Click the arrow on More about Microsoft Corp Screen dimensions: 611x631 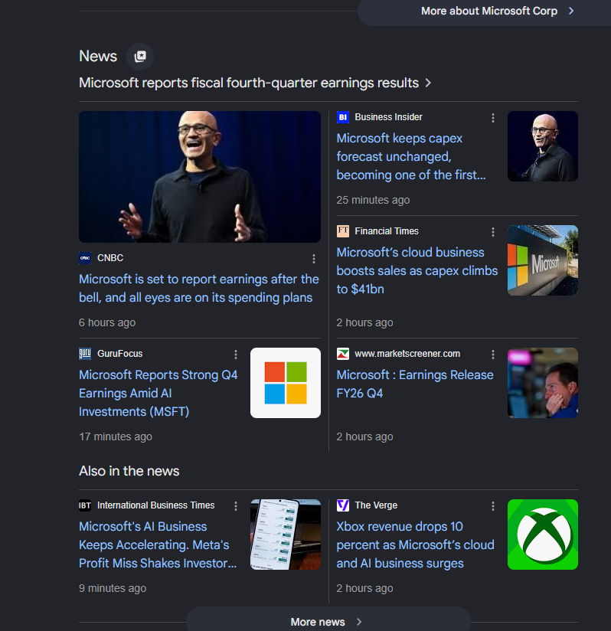coord(570,11)
